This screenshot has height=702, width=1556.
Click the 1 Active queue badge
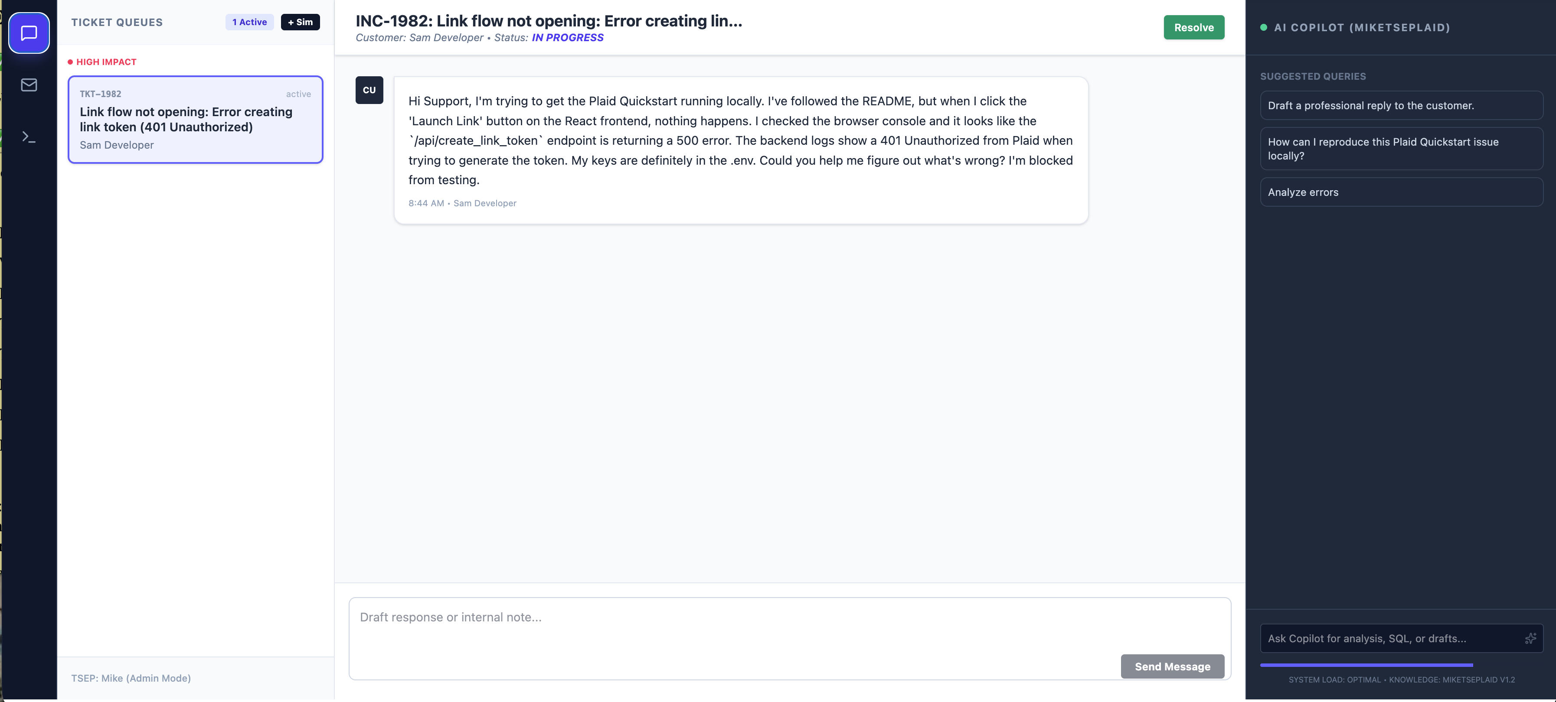coord(249,23)
